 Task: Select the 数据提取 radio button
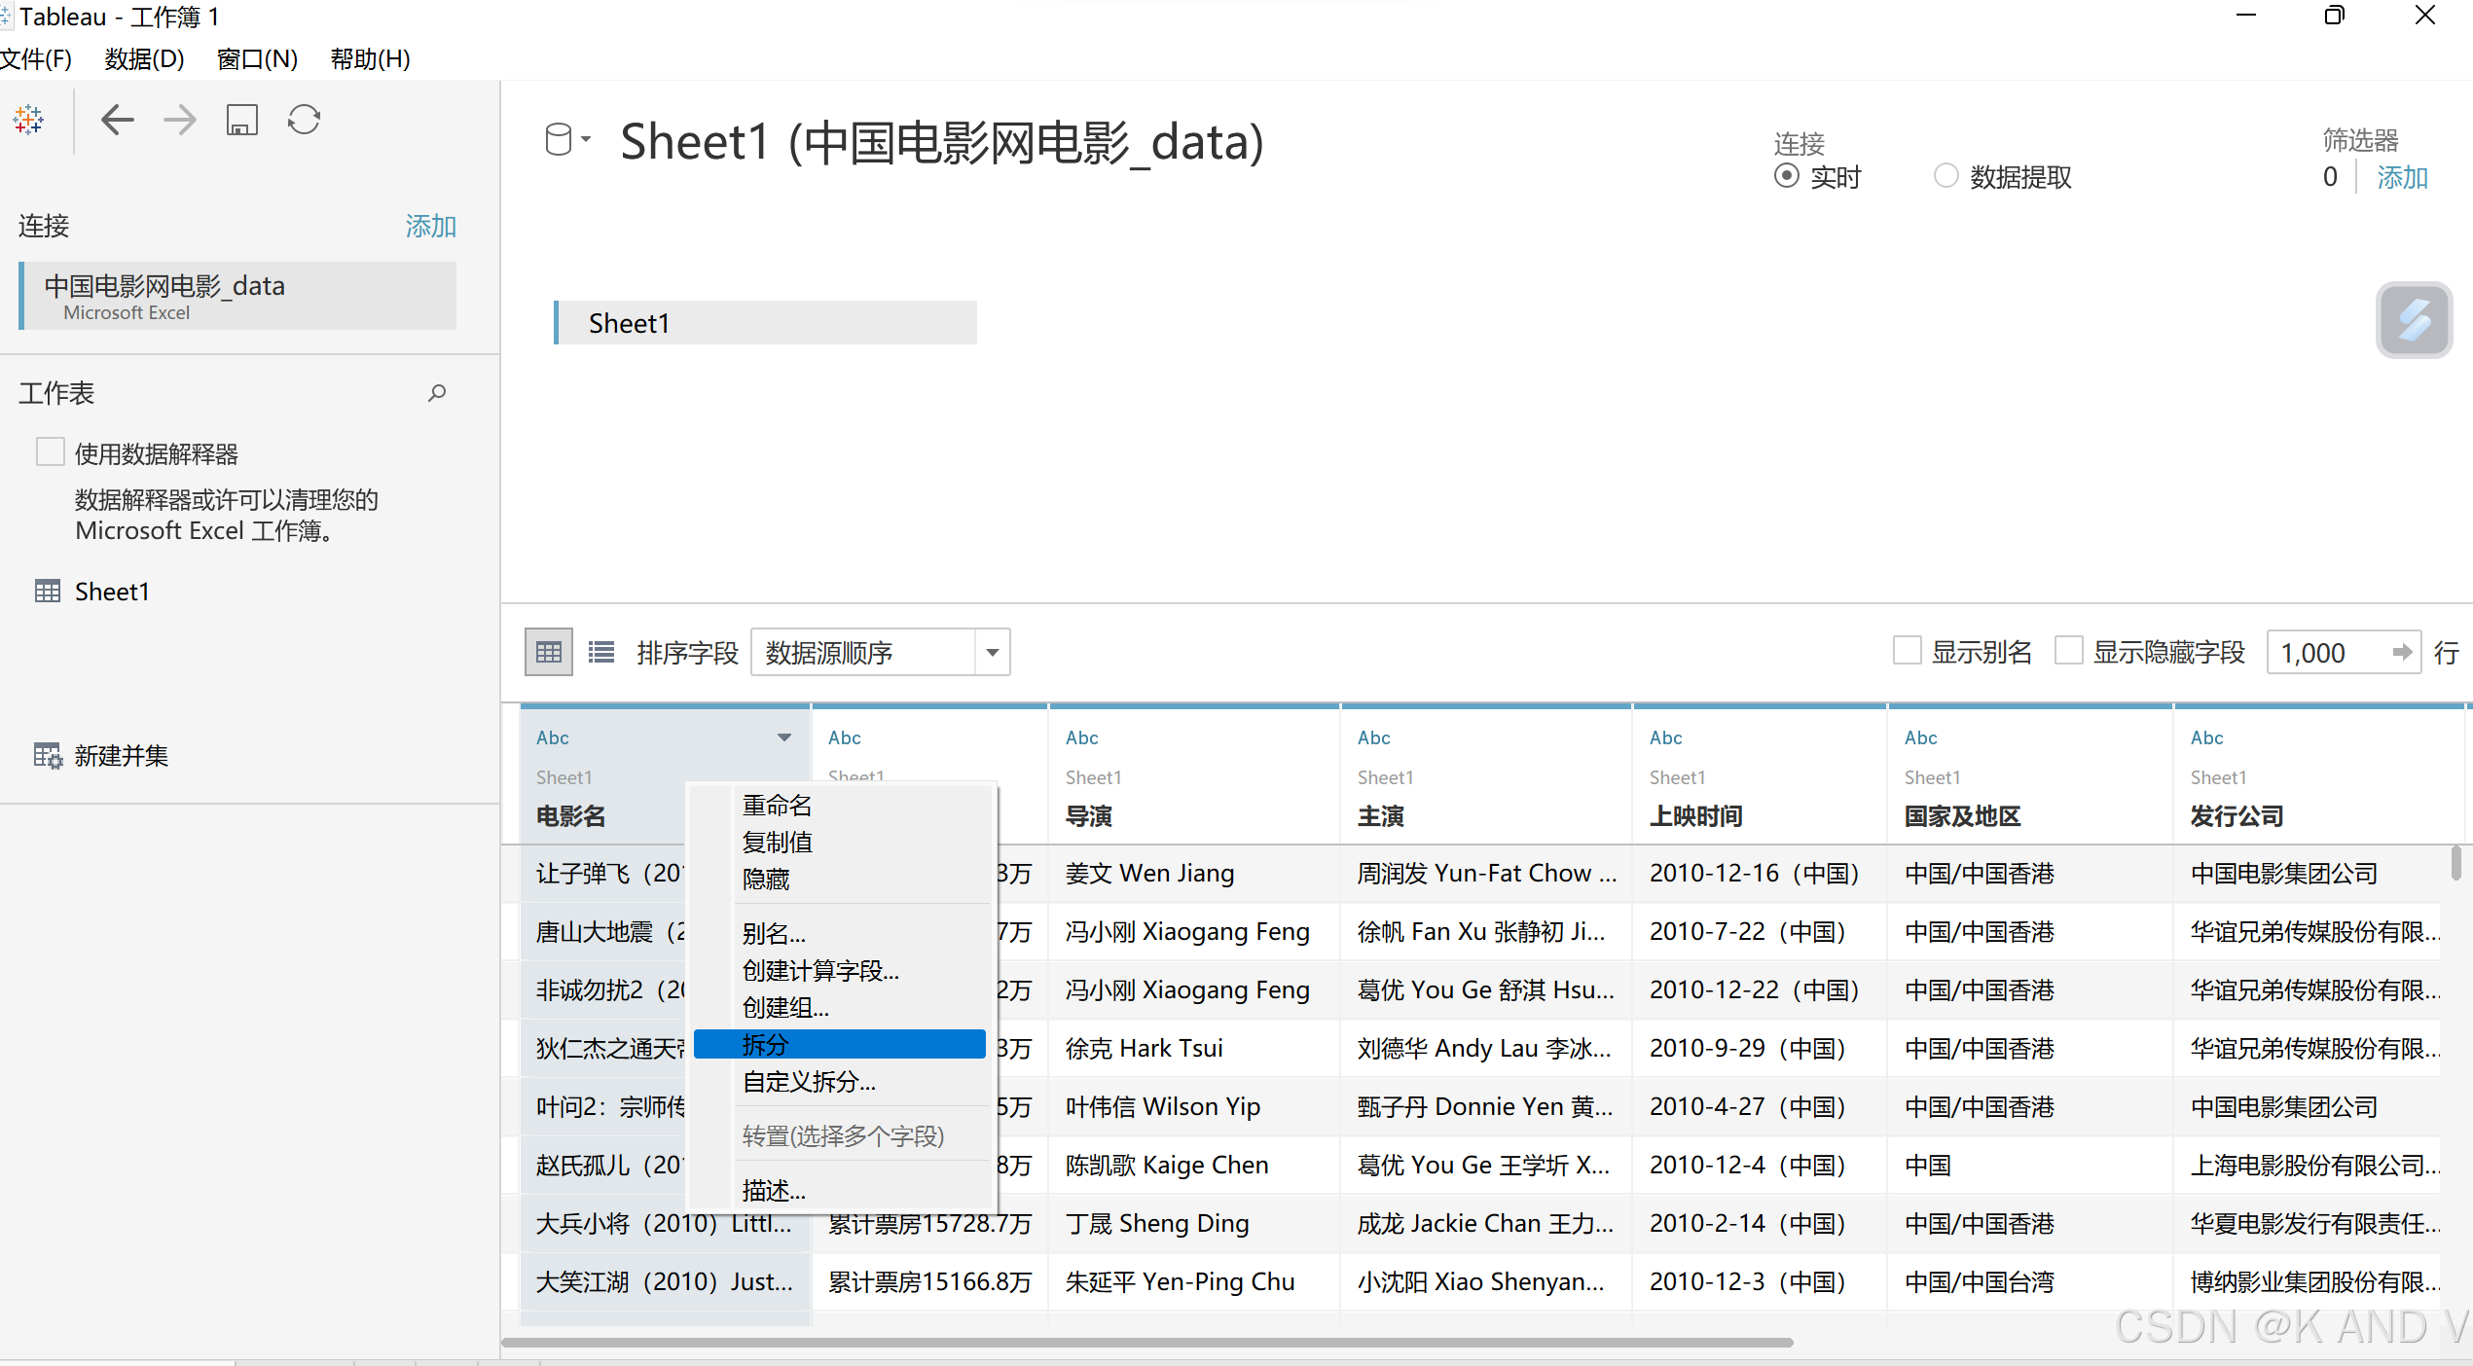click(x=1946, y=176)
